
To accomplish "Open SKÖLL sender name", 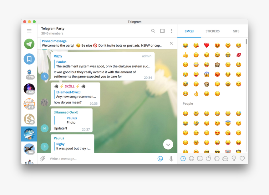I will [70, 86].
